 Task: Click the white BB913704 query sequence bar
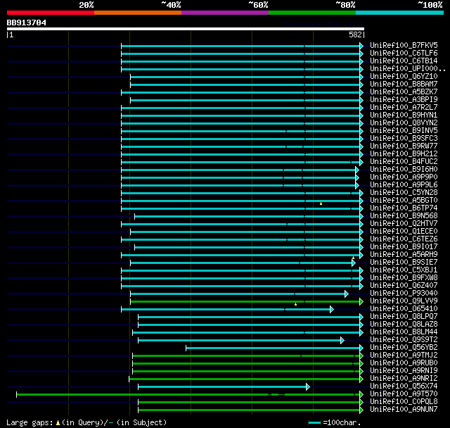click(186, 29)
